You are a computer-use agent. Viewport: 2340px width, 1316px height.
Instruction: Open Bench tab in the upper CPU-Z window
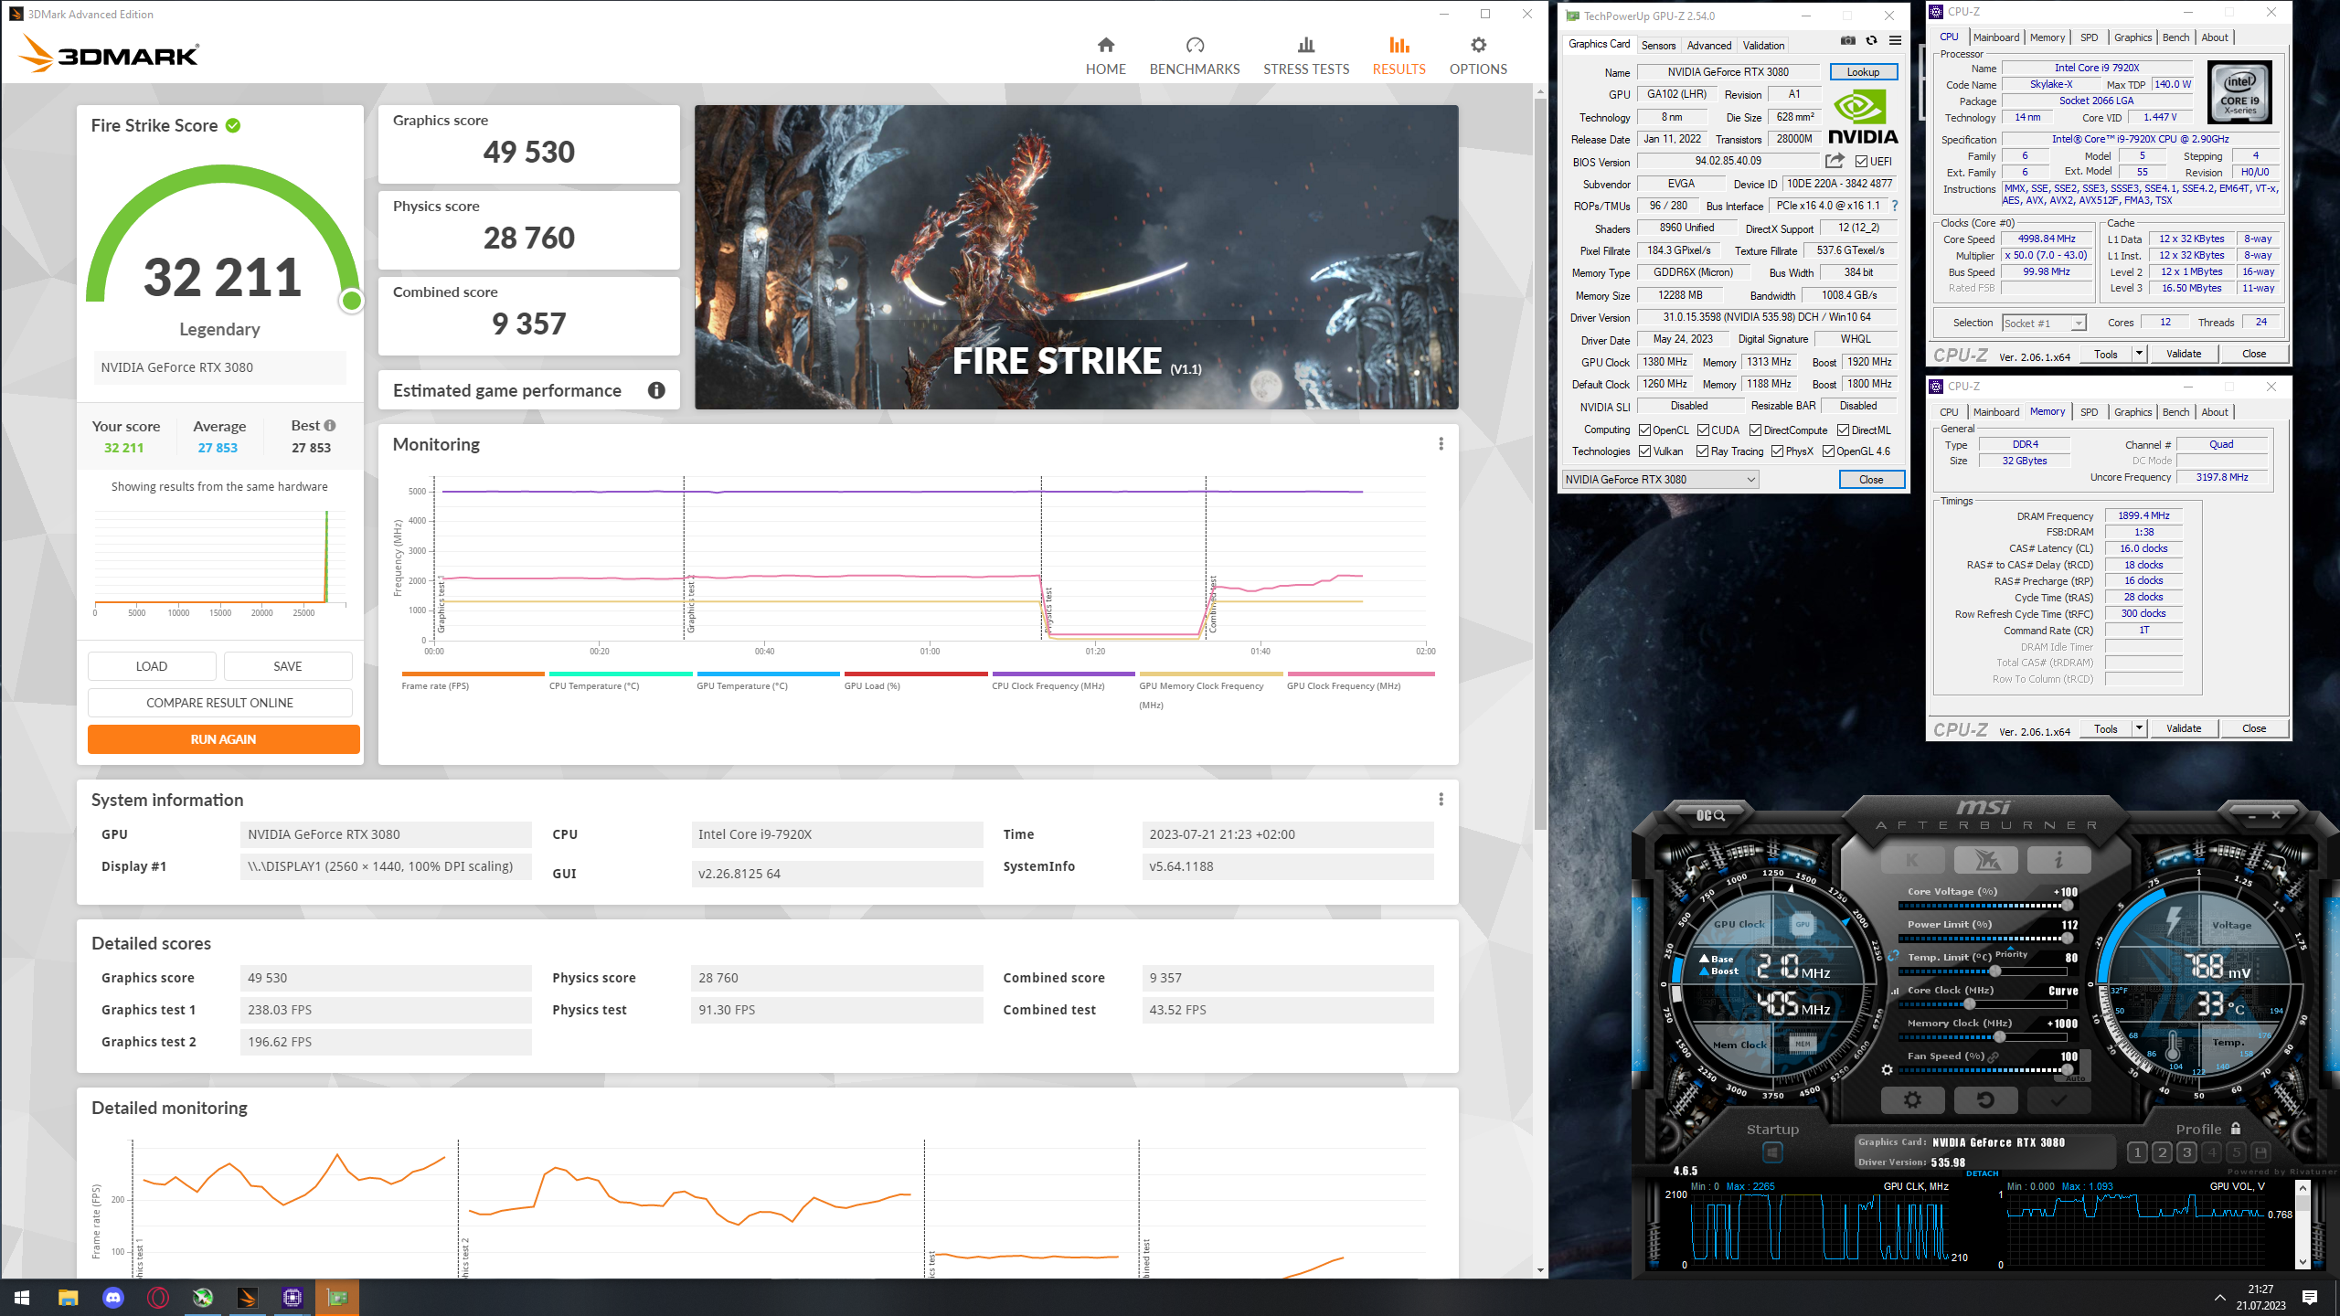click(x=2175, y=37)
